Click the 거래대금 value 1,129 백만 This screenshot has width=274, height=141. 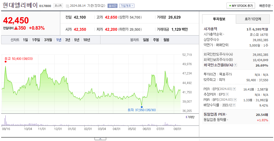[180, 29]
